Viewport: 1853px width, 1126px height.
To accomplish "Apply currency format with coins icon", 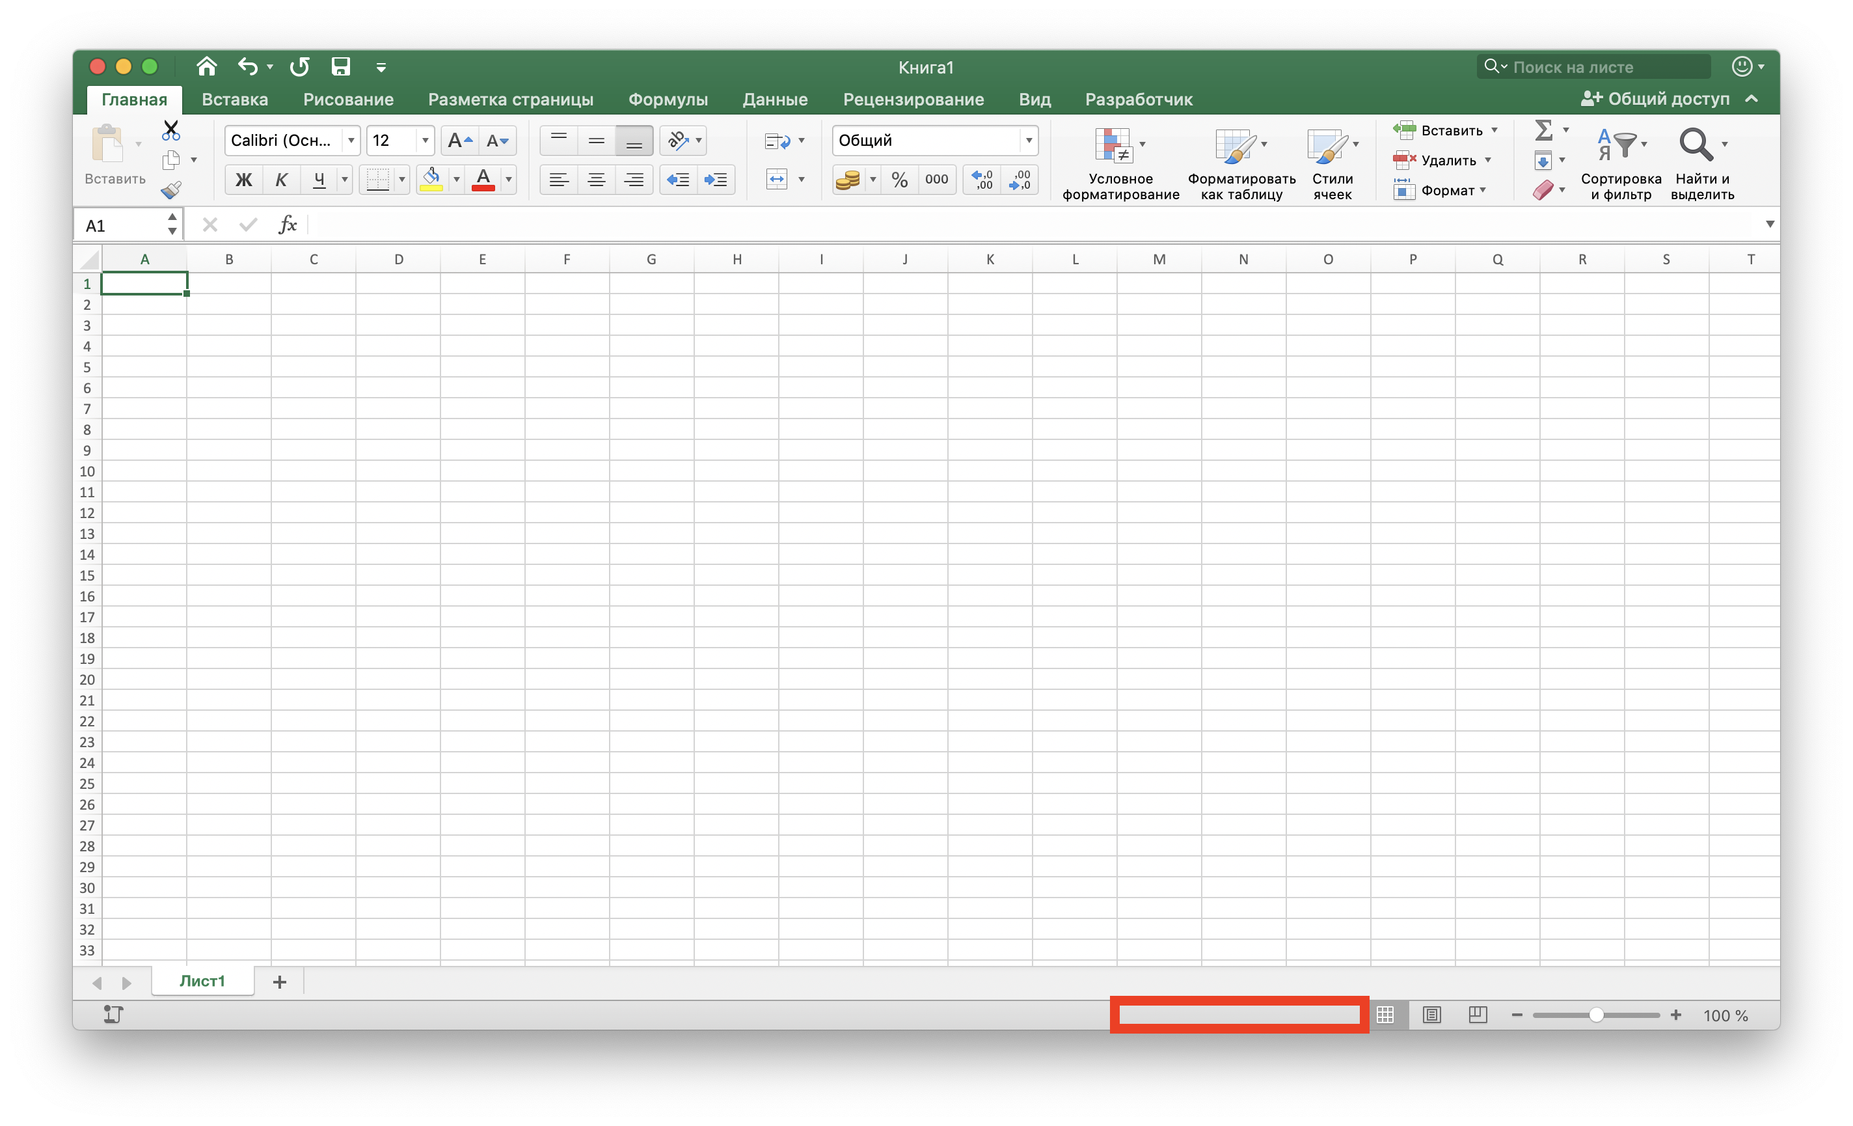I will (x=848, y=180).
